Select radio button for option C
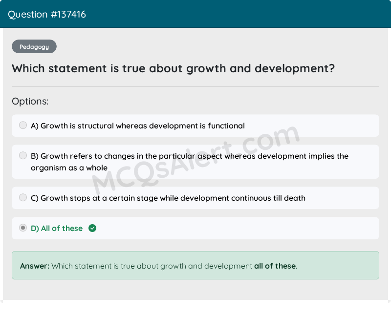Viewport: 391px width, 315px height. click(23, 197)
